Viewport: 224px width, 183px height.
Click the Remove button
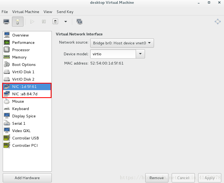click(x=157, y=178)
